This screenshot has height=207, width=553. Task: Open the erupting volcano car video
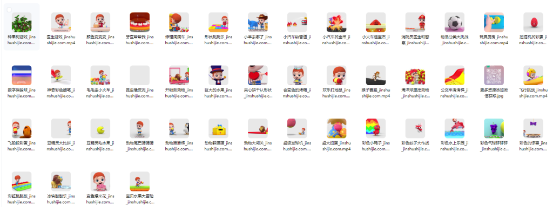pos(336,23)
